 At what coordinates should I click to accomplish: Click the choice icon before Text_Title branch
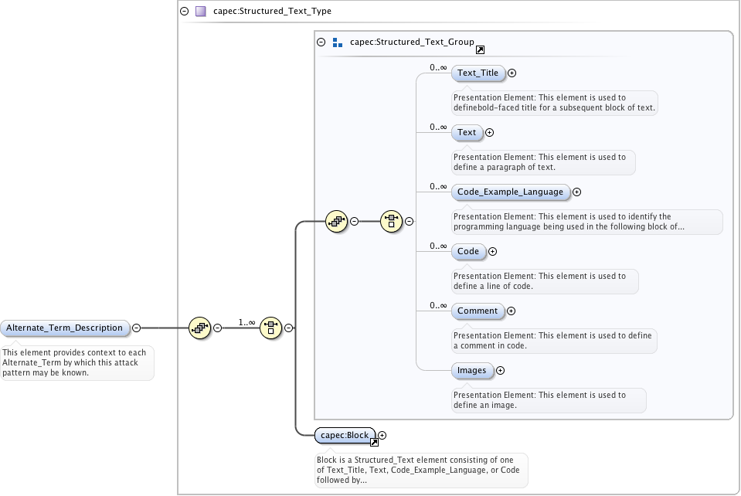point(391,221)
